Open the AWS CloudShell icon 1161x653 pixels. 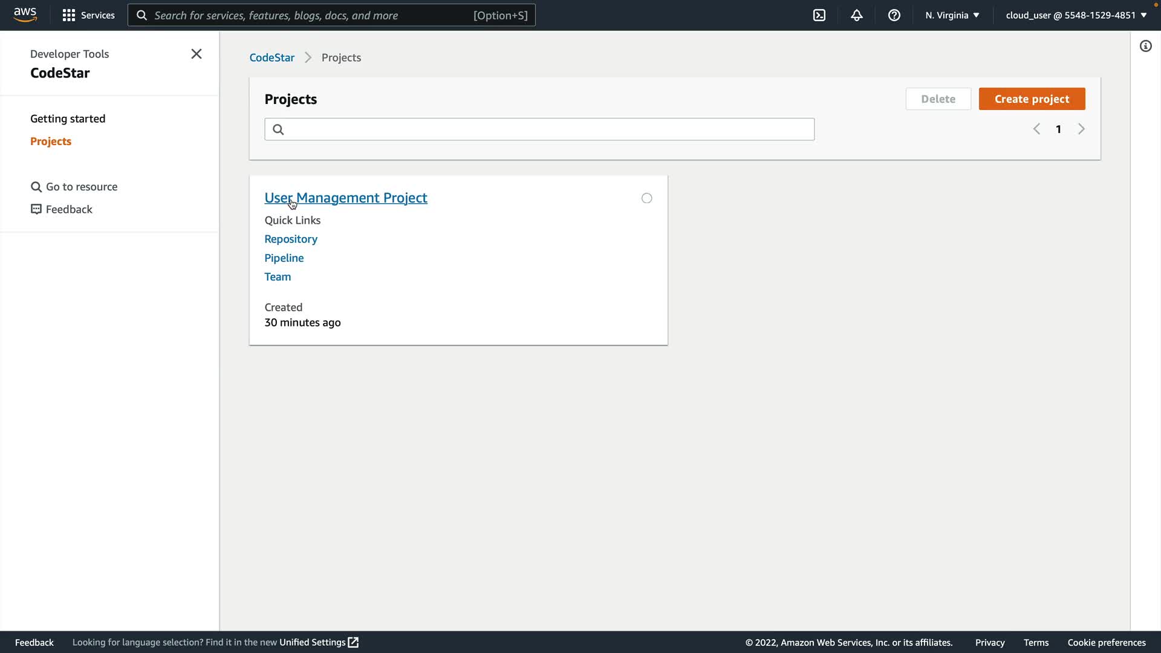point(819,15)
